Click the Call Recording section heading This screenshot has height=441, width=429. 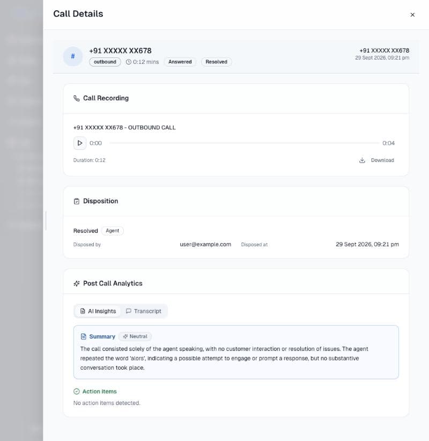[106, 98]
